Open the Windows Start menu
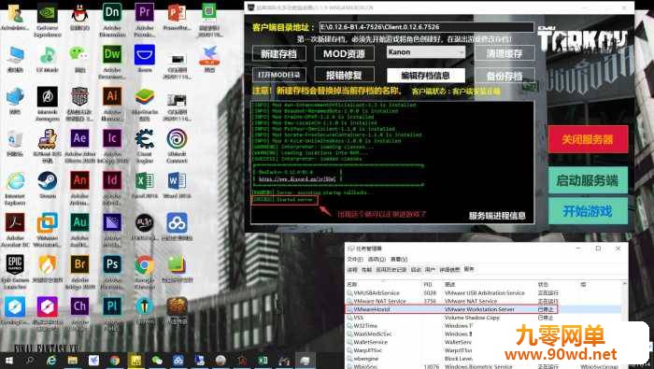This screenshot has width=654, height=369. pyautogui.click(x=8, y=361)
